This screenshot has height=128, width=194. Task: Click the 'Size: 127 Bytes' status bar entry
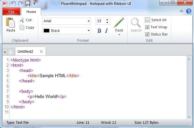point(146,122)
